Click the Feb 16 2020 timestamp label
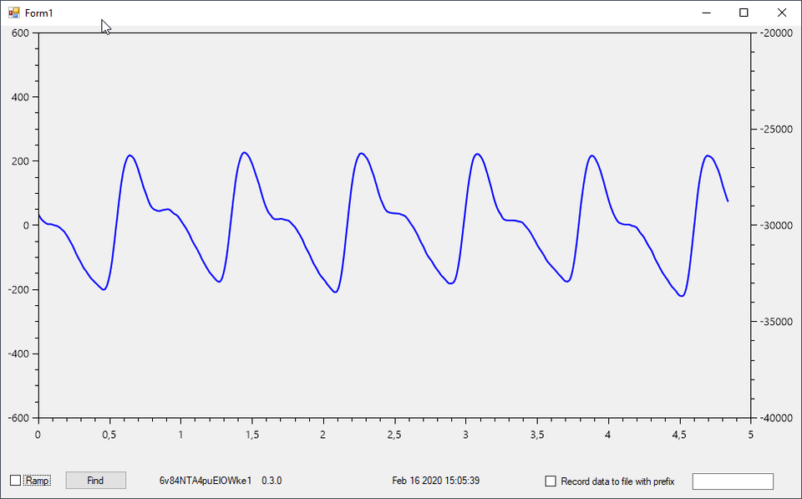 coord(435,481)
